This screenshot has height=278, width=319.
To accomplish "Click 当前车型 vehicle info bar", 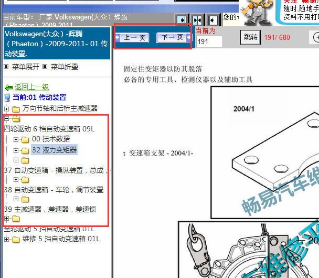I will tap(88, 20).
